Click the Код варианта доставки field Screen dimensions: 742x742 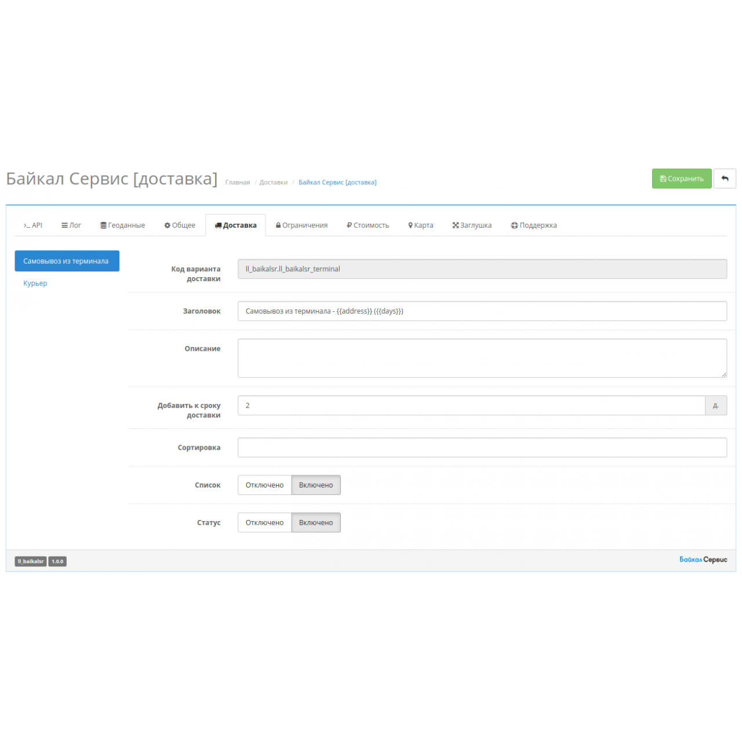[x=482, y=269]
